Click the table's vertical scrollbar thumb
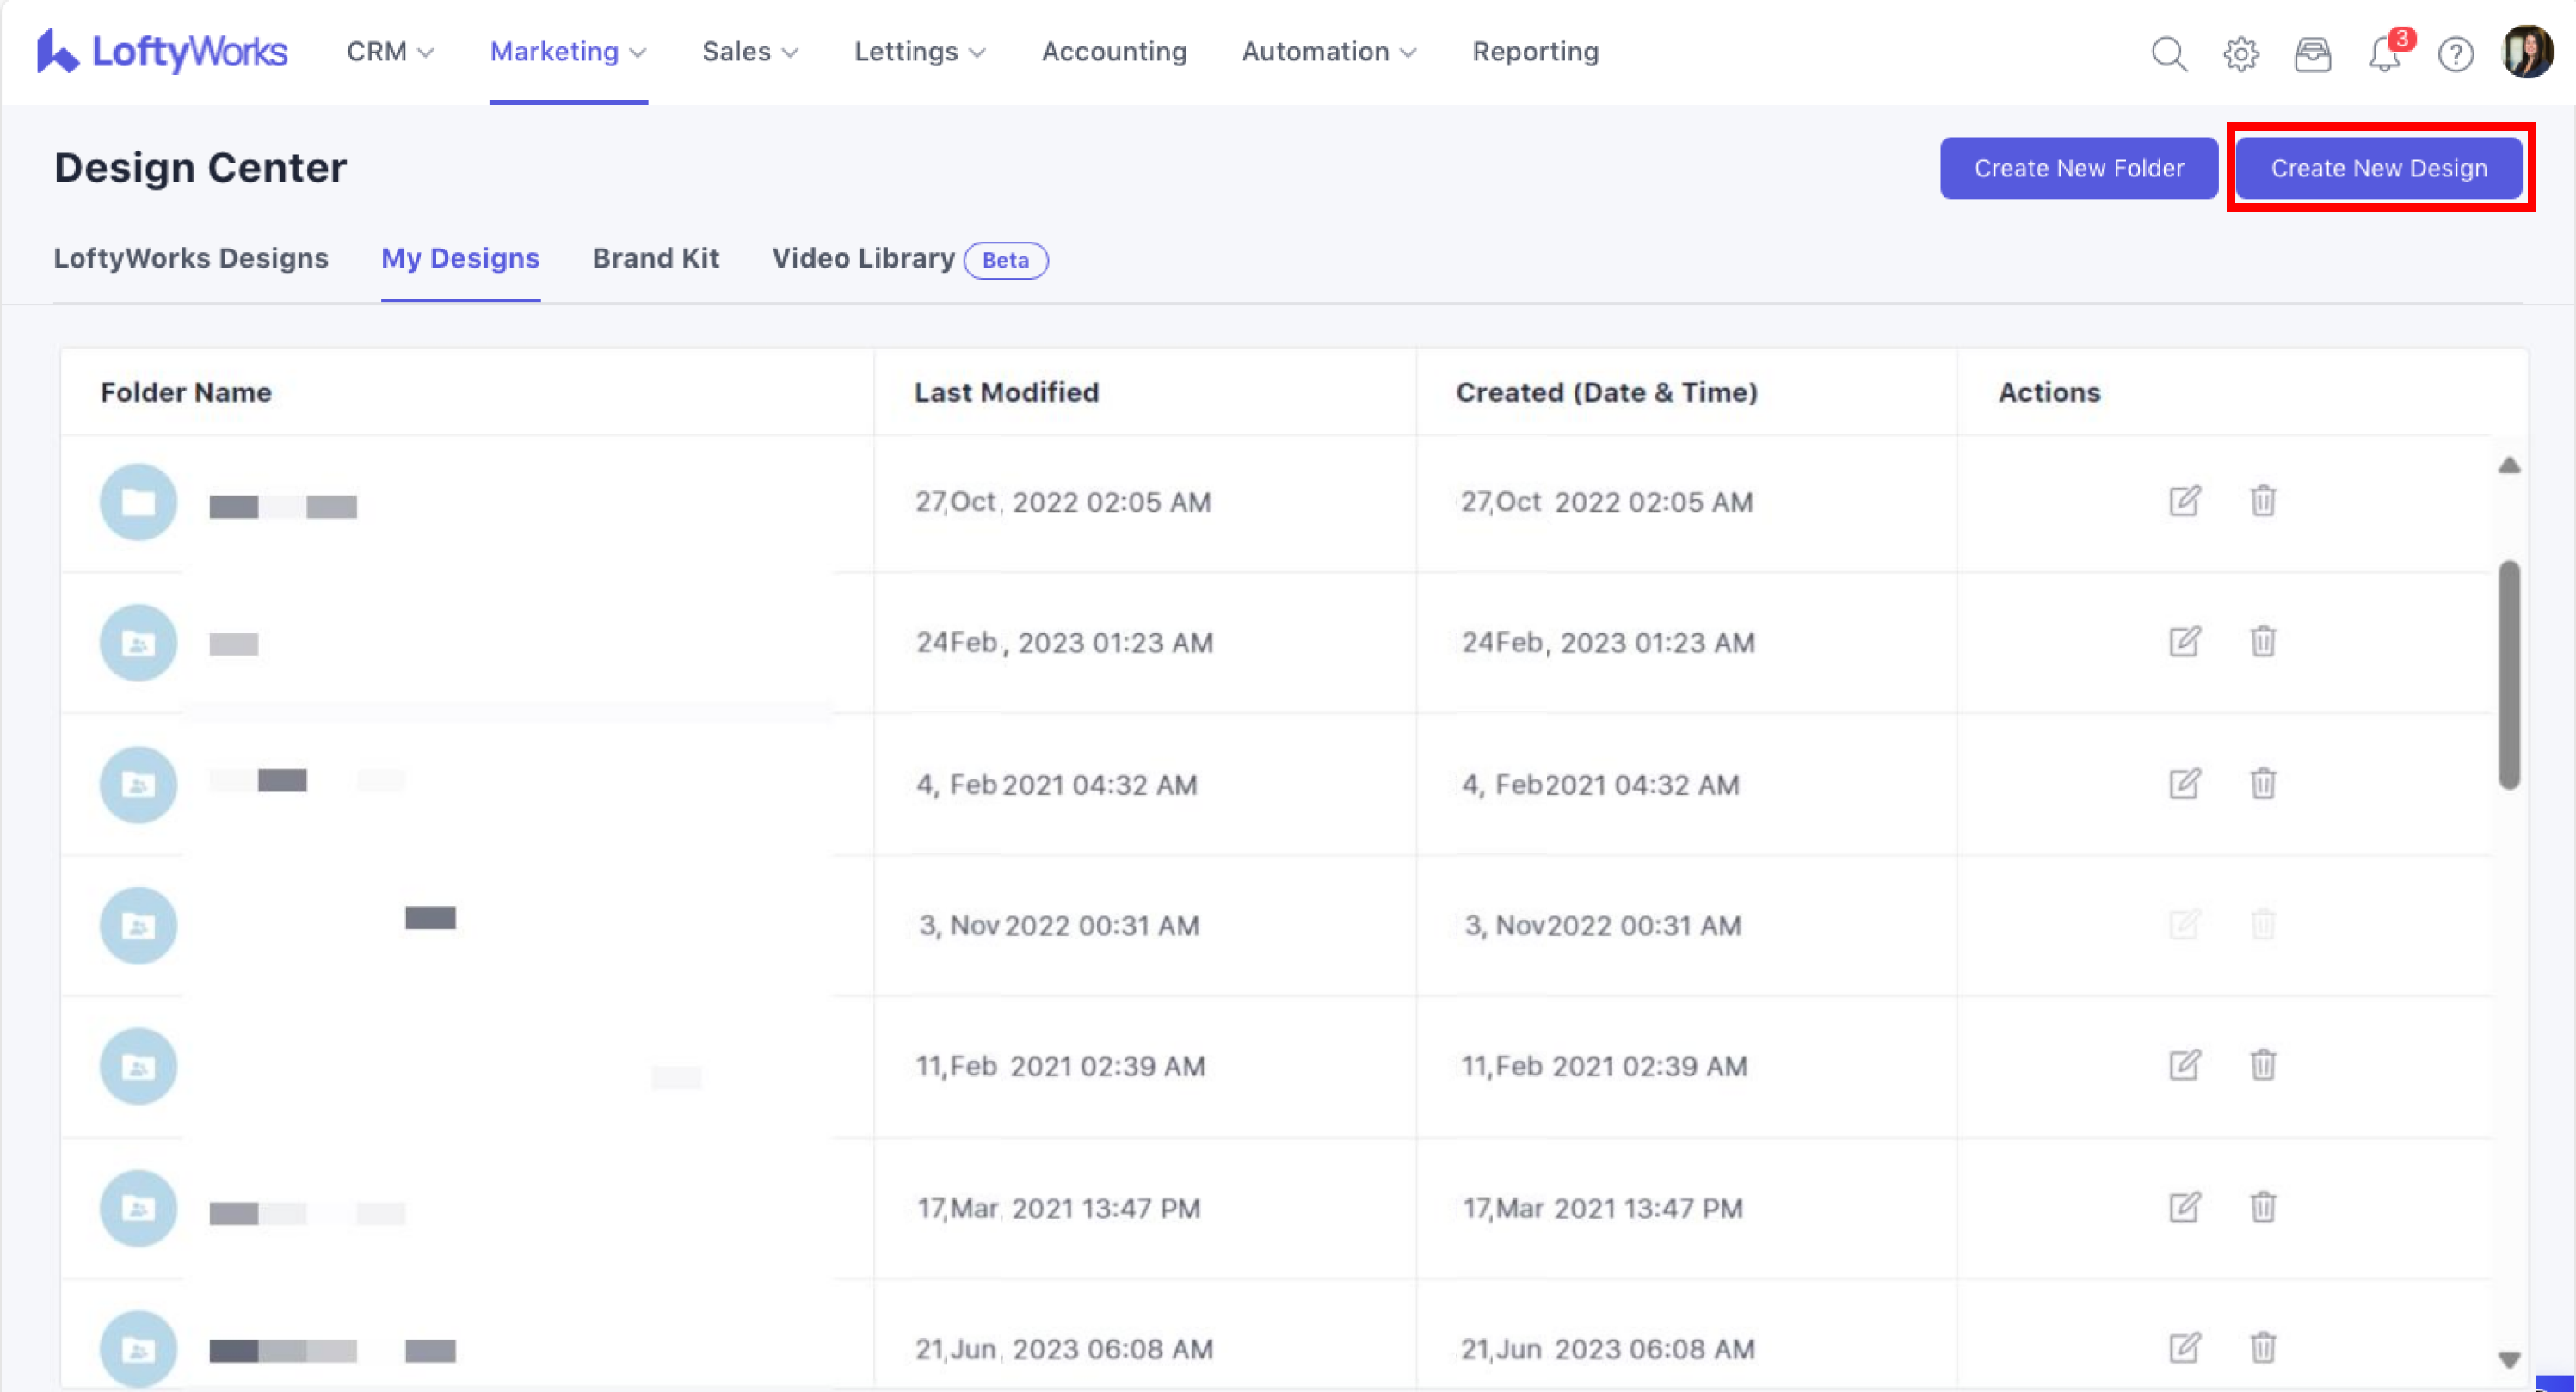This screenshot has height=1392, width=2576. [2508, 675]
